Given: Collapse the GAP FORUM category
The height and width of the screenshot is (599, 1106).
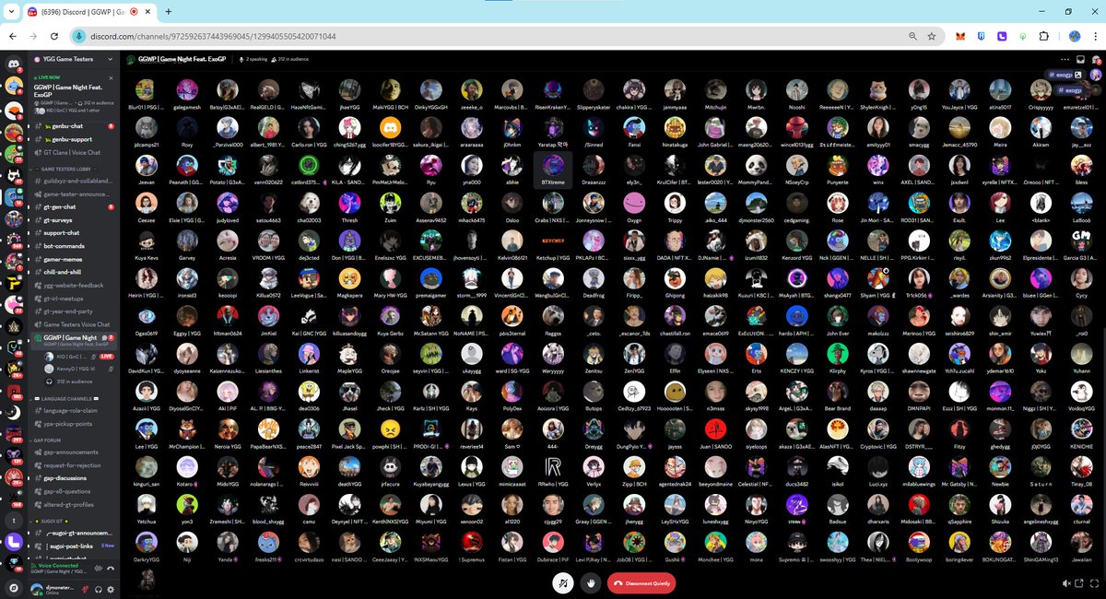Looking at the screenshot, I should (x=46, y=440).
